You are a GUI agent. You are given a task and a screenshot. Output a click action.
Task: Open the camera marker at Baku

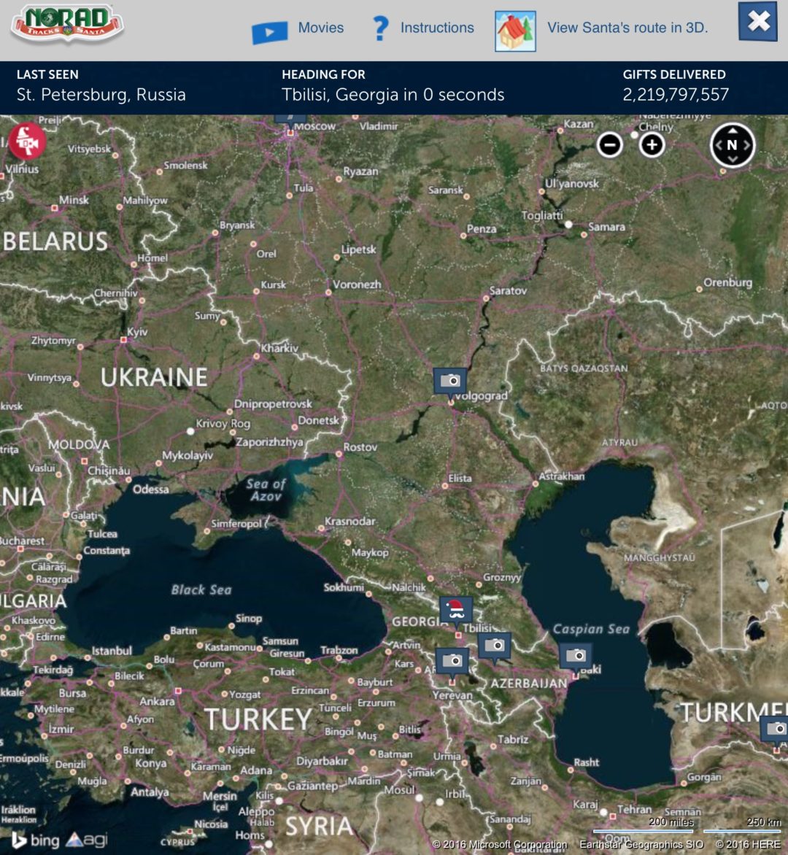(576, 655)
